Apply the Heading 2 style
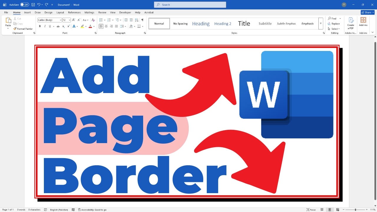The height and width of the screenshot is (212, 377). [x=223, y=24]
